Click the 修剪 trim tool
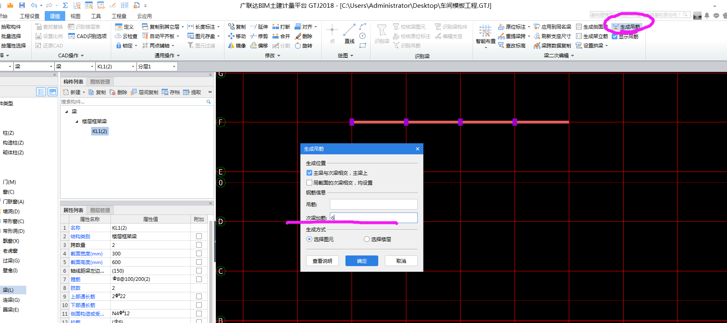Screen dimensions: 727x323 point(259,36)
